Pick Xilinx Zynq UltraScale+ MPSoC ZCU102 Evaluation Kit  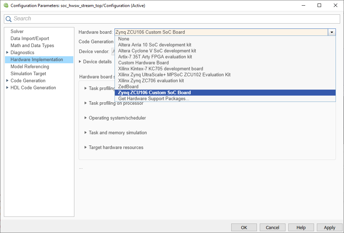(x=225, y=75)
